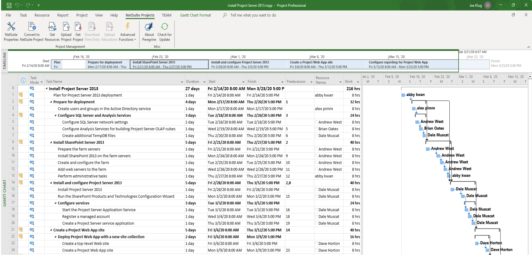Click Upload Allocations icon
The height and width of the screenshot is (255, 532).
pyautogui.click(x=109, y=27)
